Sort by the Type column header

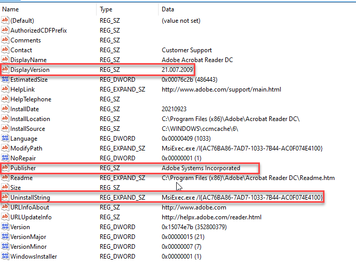[128, 9]
